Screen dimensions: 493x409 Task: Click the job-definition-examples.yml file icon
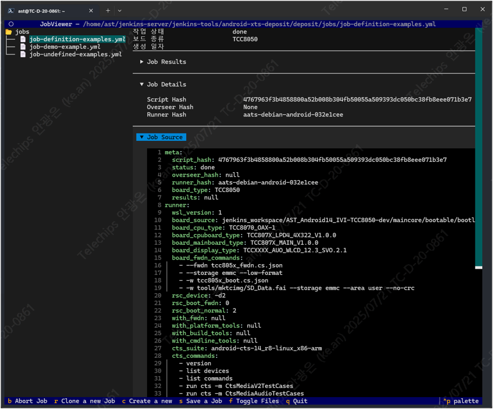point(23,39)
